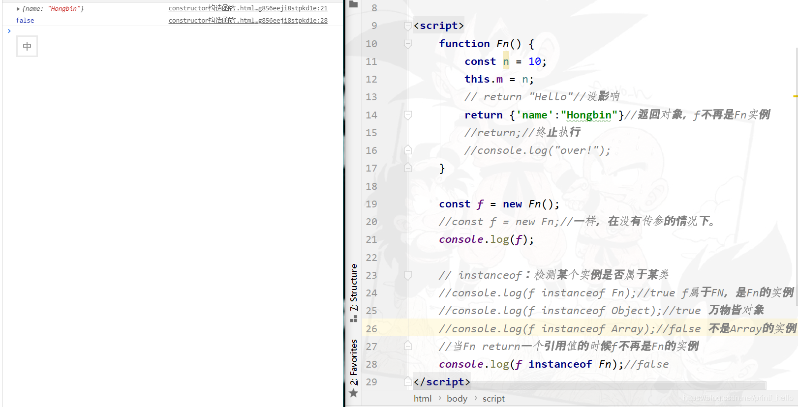
Task: Click the variable n on line 11
Action: pos(506,61)
